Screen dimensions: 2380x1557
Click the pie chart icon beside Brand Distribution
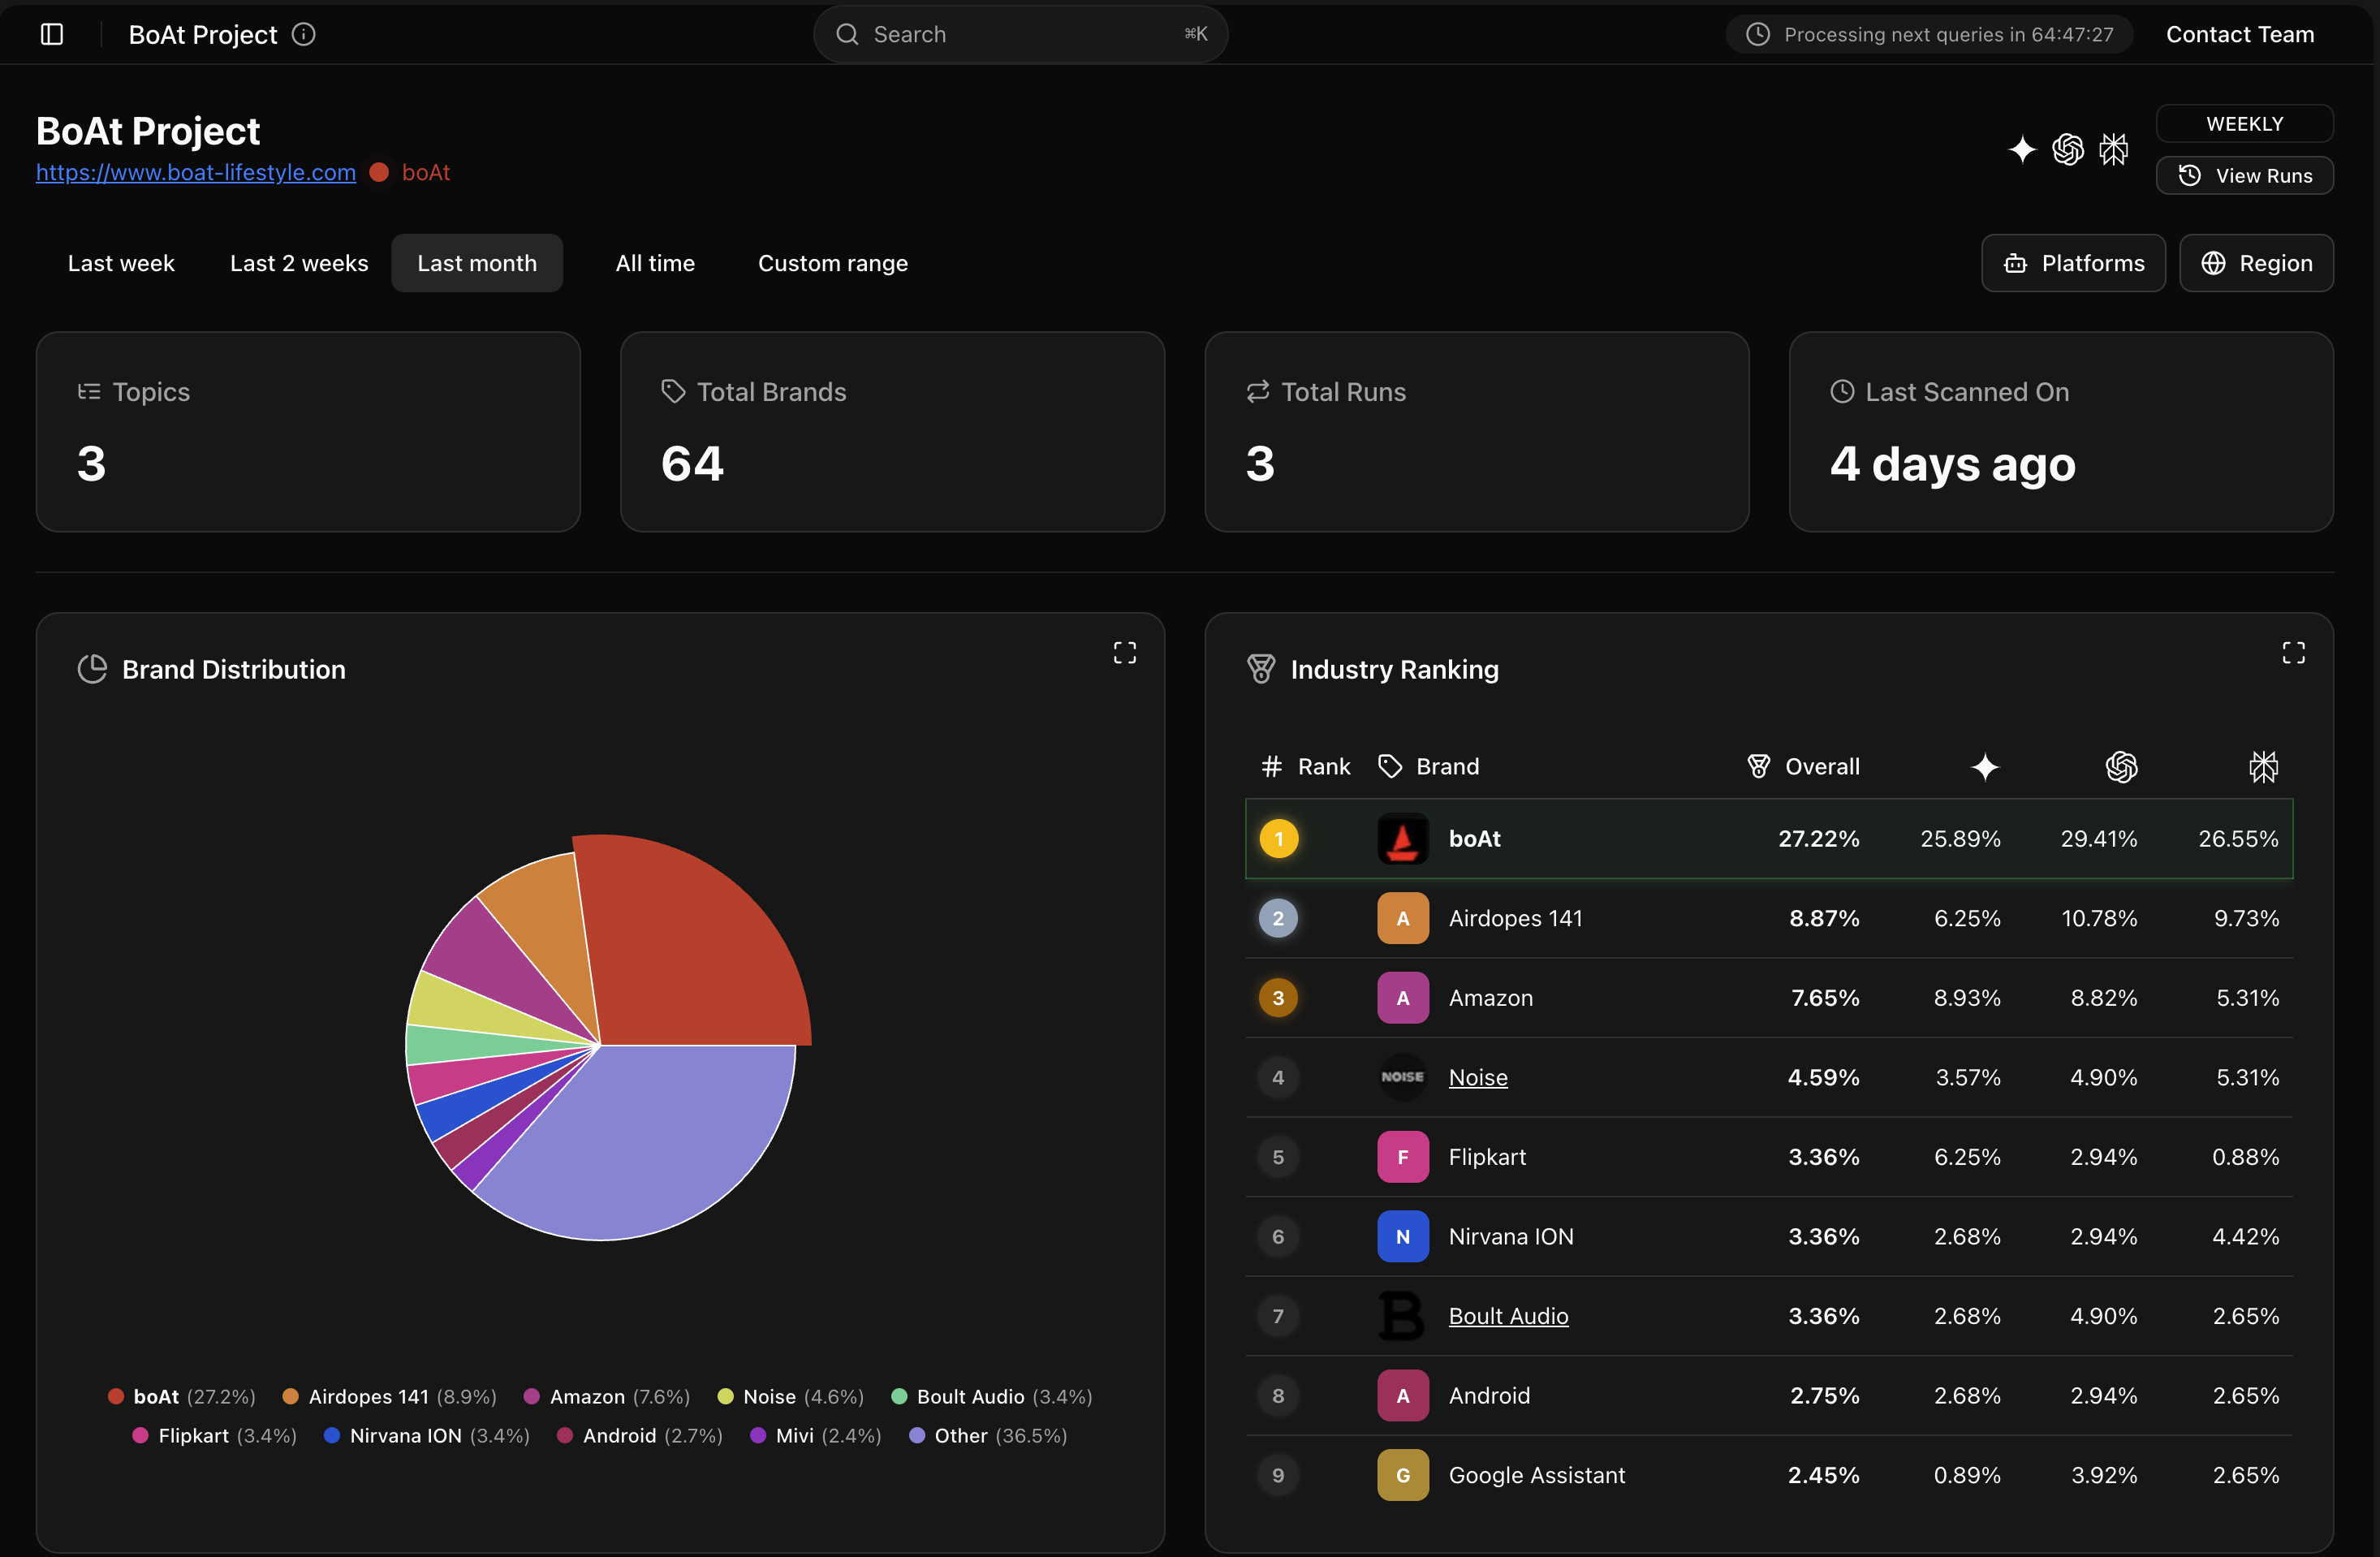92,669
